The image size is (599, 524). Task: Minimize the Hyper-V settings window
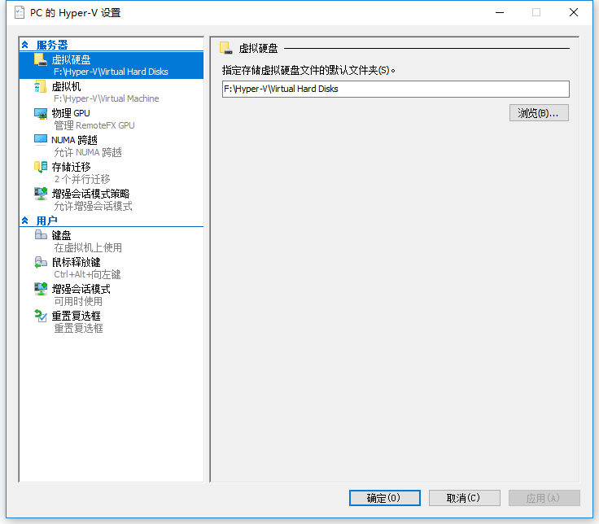coord(500,12)
